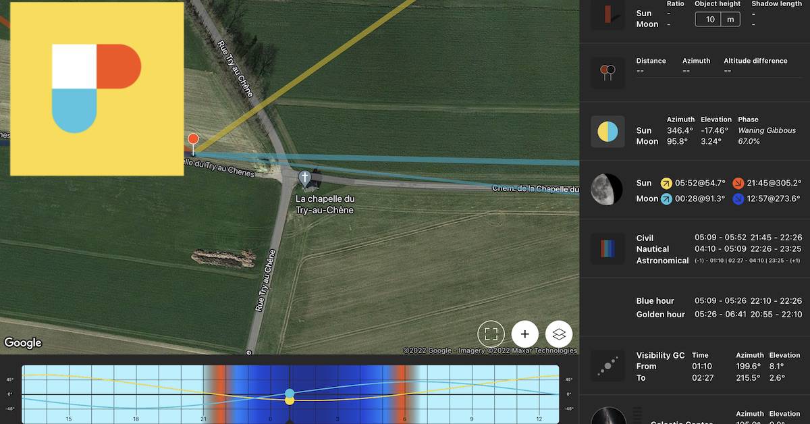Tap the moon phase image
Viewport: 810px width, 424px height.
coord(607,189)
